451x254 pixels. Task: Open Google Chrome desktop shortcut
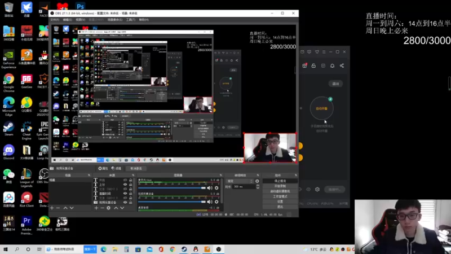[x=8, y=82]
